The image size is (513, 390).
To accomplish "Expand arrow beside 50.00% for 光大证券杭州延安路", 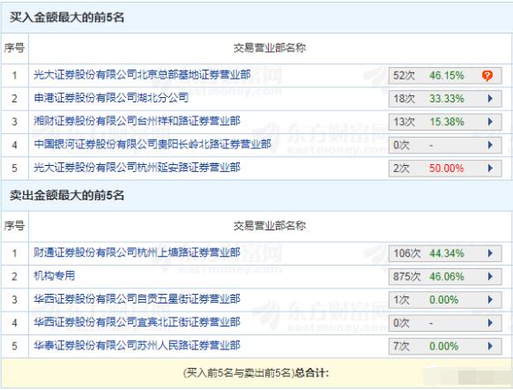I will point(490,169).
